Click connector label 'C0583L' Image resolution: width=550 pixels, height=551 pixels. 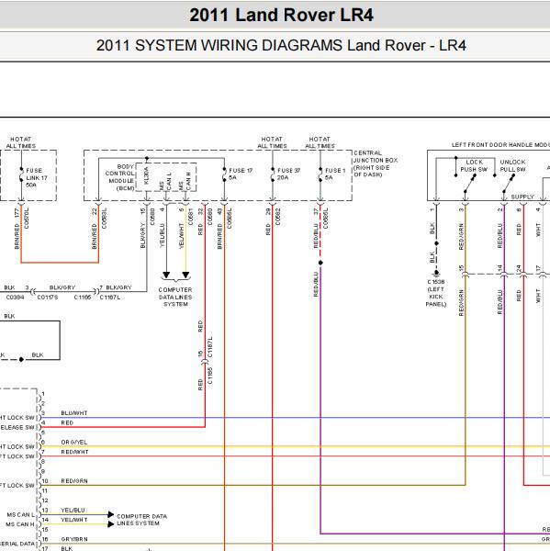(x=104, y=219)
